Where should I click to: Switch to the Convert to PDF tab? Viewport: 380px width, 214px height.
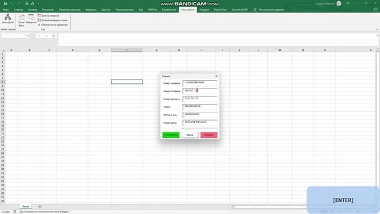[x=240, y=10]
